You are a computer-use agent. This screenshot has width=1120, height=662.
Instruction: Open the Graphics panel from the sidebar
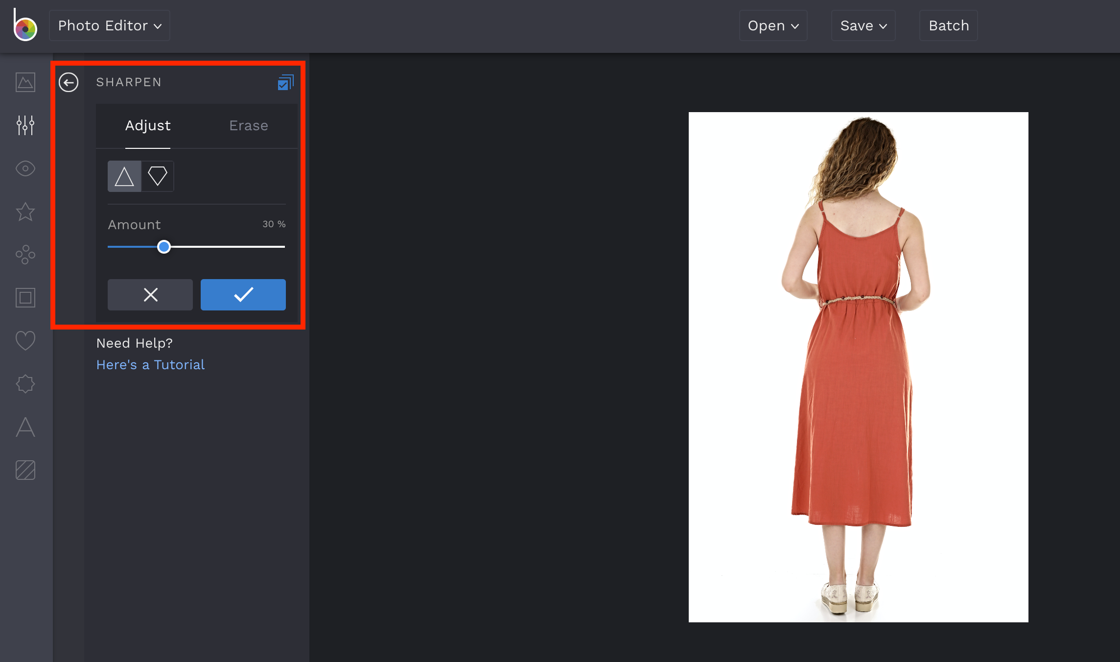pos(25,255)
